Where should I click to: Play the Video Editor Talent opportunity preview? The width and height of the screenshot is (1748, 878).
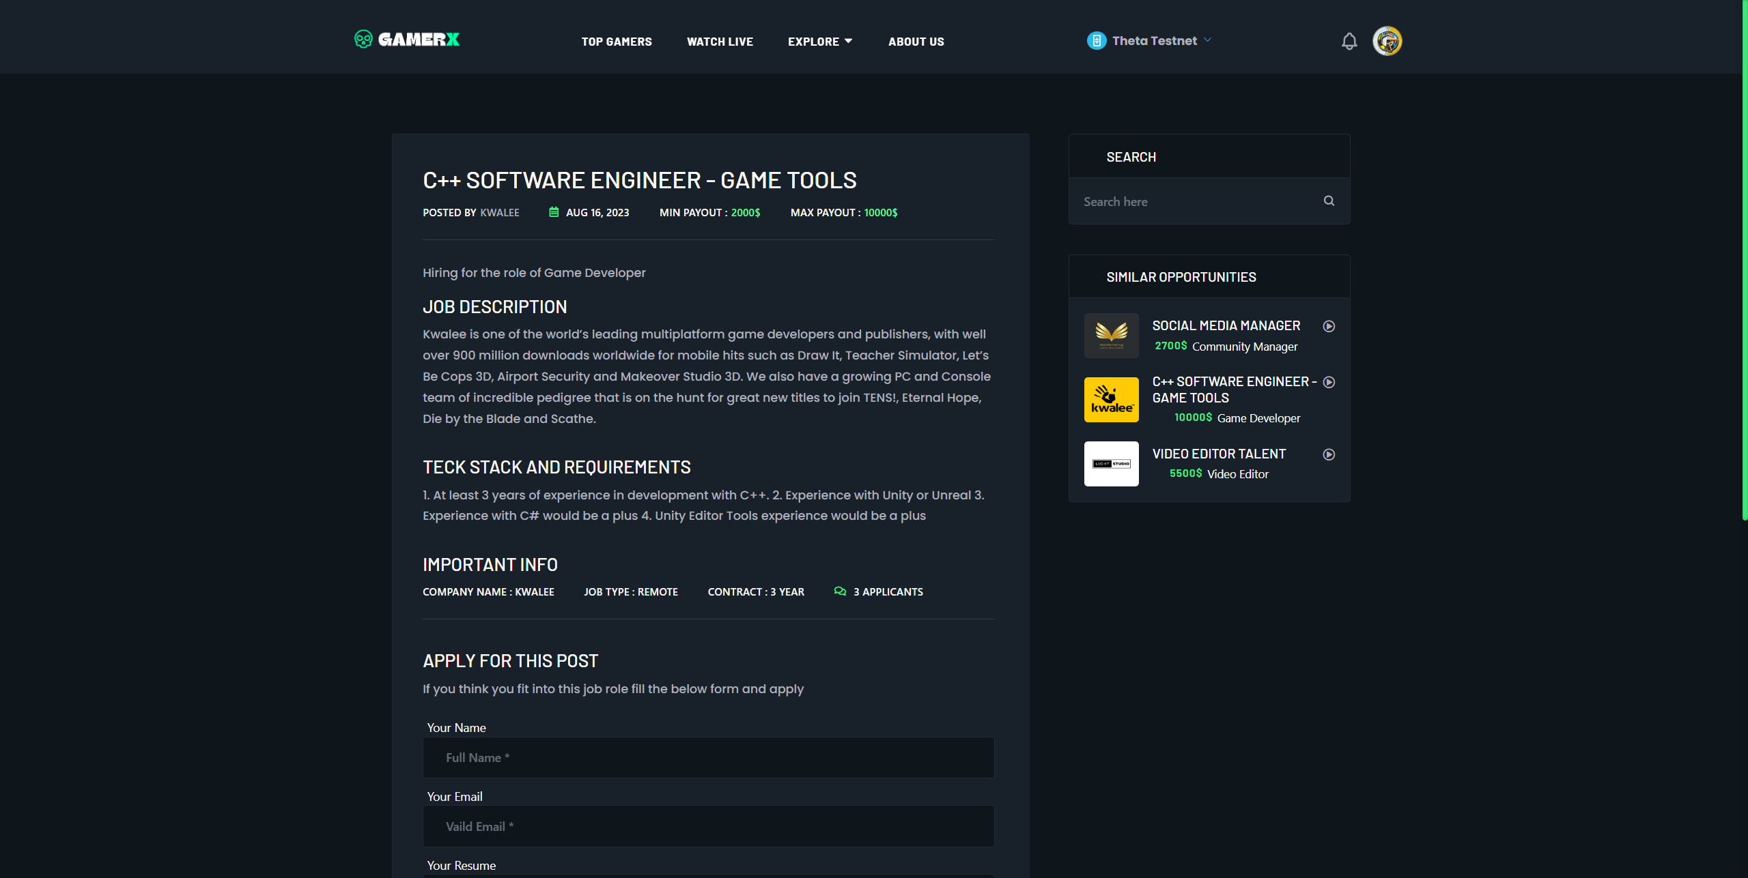1328,454
